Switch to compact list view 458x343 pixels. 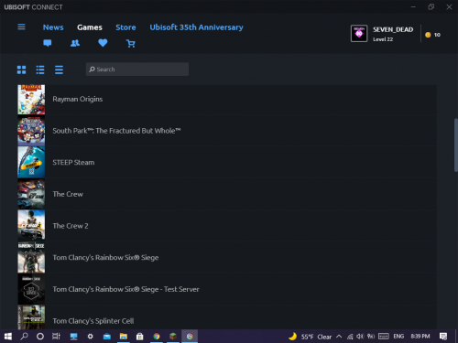click(x=59, y=70)
